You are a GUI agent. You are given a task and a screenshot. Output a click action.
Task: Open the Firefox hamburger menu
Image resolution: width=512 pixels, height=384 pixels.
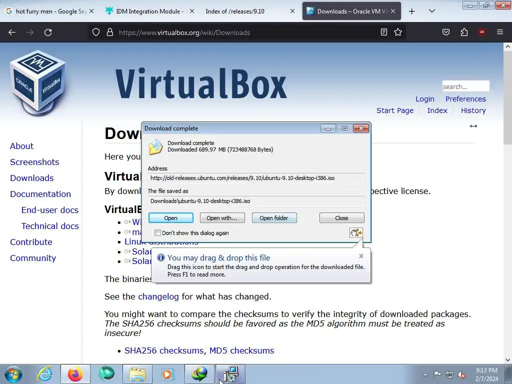(499, 32)
